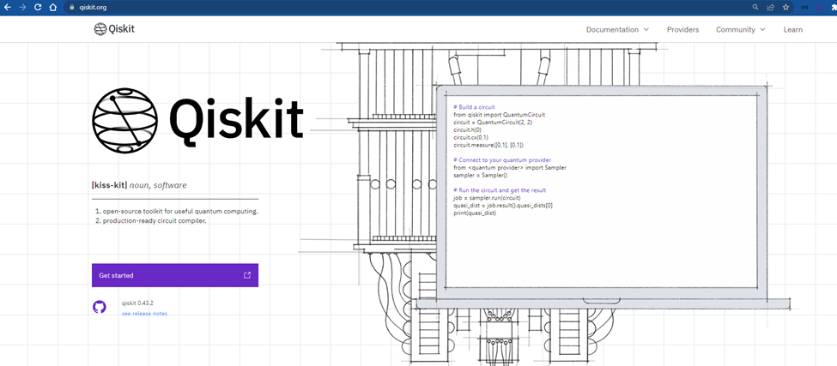Screen dimensions: 837x366
Task: Go to the browser home page icon
Action: pos(53,7)
